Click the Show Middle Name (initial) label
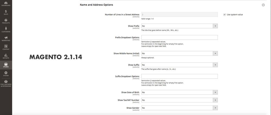 point(126,53)
